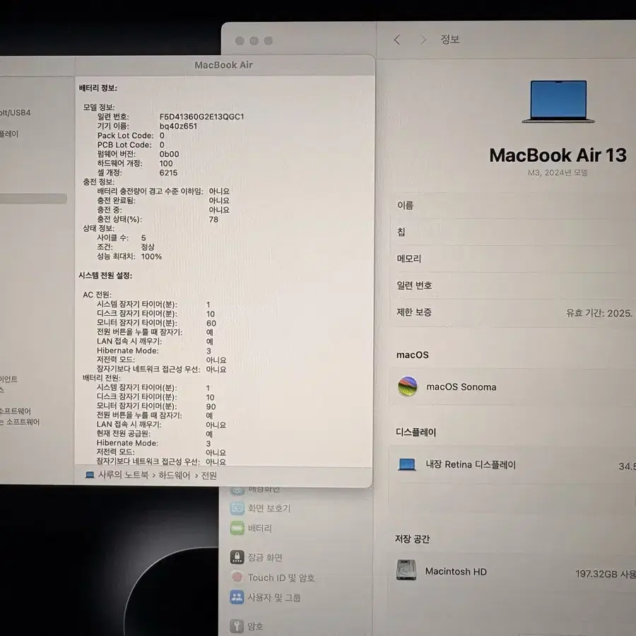Click the M3, 2024년 모델 subtitle

pyautogui.click(x=558, y=173)
